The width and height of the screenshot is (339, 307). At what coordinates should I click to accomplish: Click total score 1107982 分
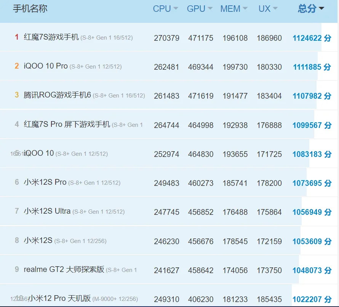312,96
